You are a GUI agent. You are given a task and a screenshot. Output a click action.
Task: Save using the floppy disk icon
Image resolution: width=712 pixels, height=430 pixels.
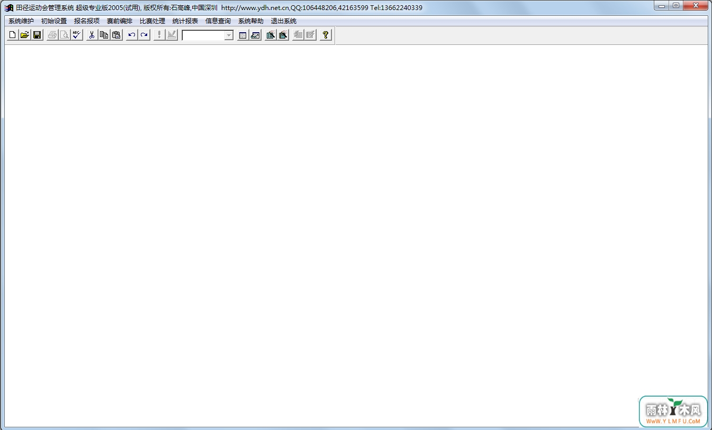tap(37, 35)
